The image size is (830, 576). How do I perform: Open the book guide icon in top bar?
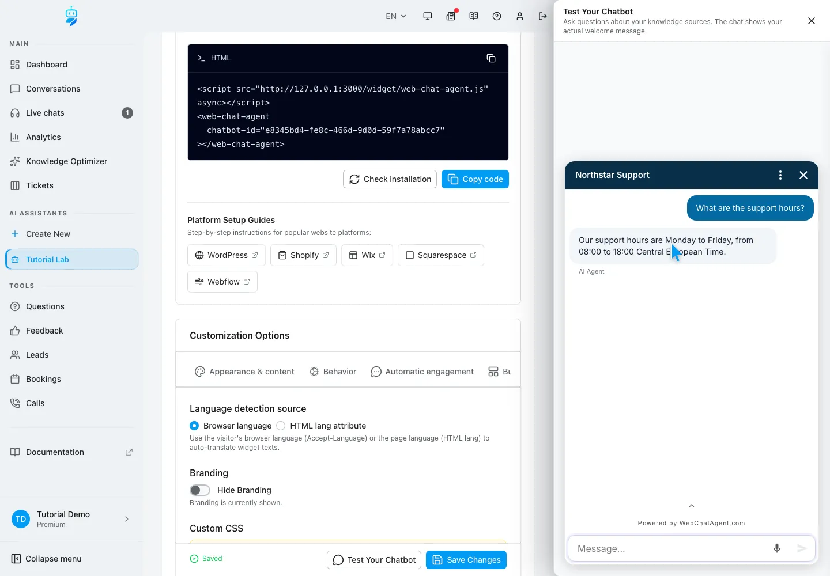click(x=474, y=16)
